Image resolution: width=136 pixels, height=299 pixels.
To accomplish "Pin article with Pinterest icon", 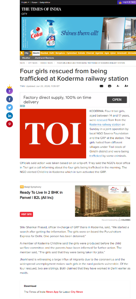I will 10,124.
